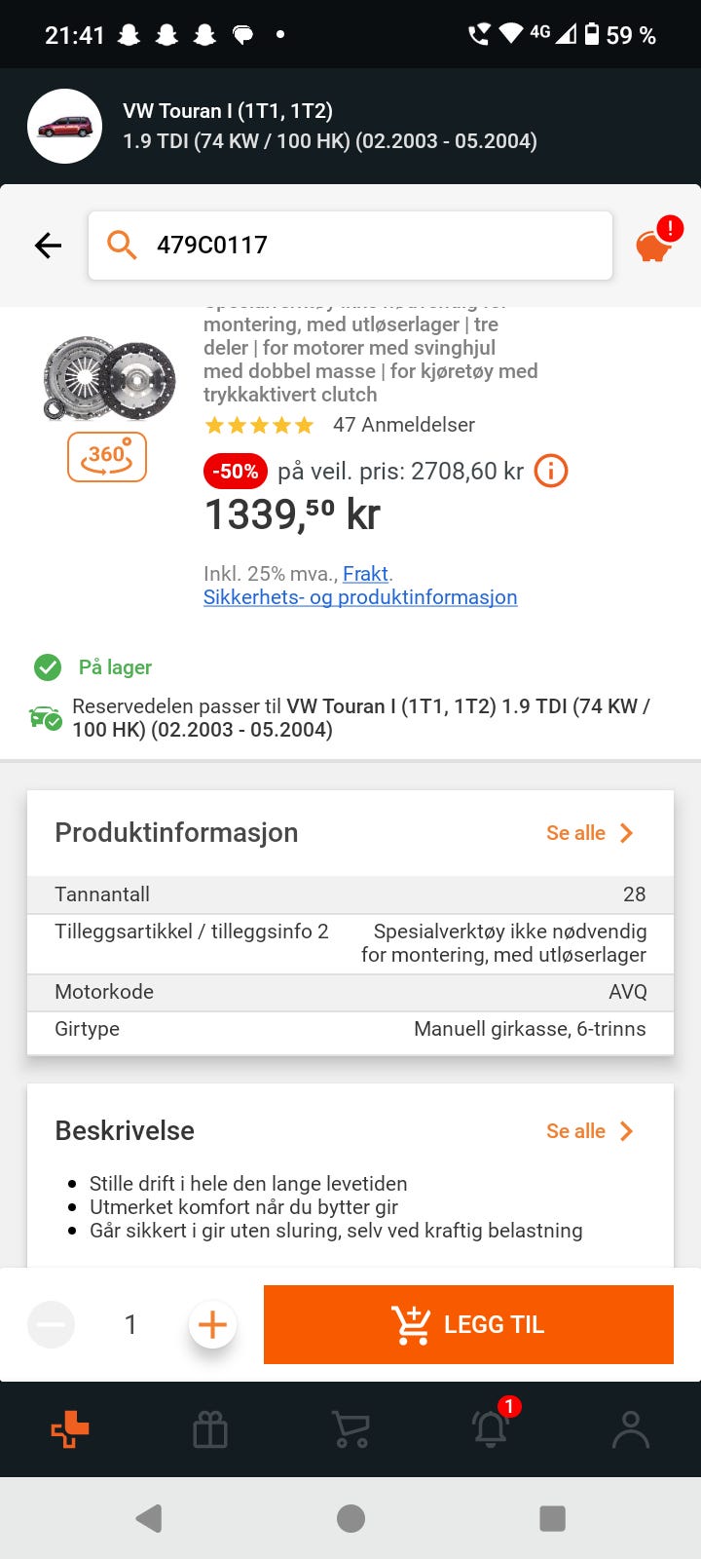Open the 47 Anmeldelser star rating
701x1559 pixels.
coord(339,425)
